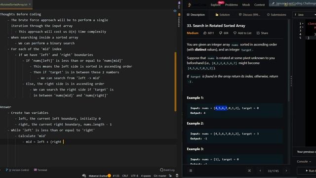Open the Mock menu item

246,5
